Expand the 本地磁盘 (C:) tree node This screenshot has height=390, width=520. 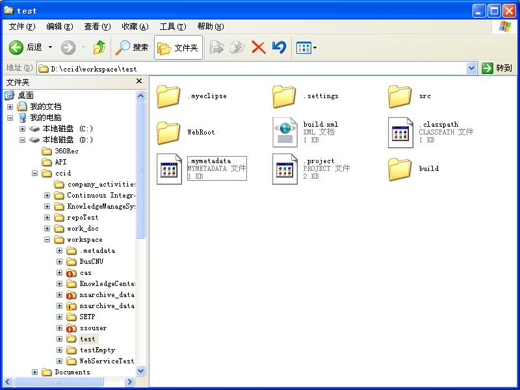pos(22,129)
